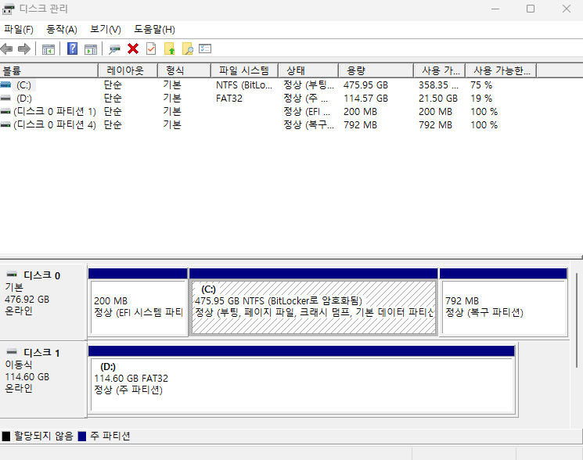Screen dimensions: 583x460
Task: Sort by the 레이아웃 column header
Action: (128, 70)
